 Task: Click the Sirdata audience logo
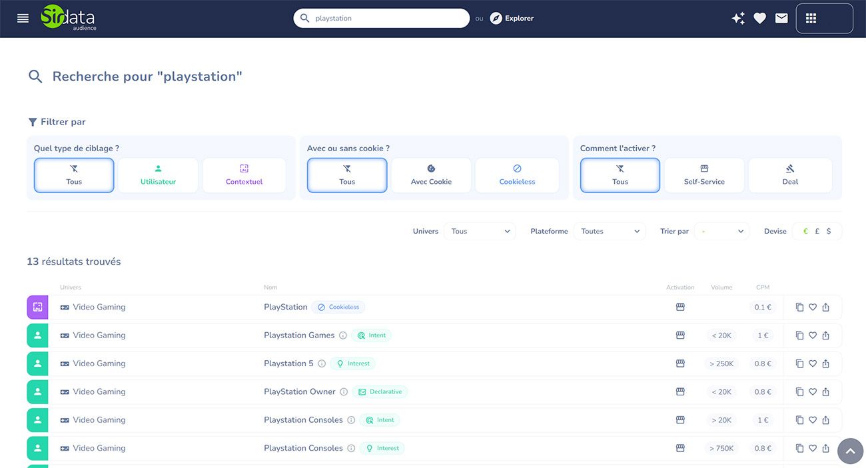[69, 18]
